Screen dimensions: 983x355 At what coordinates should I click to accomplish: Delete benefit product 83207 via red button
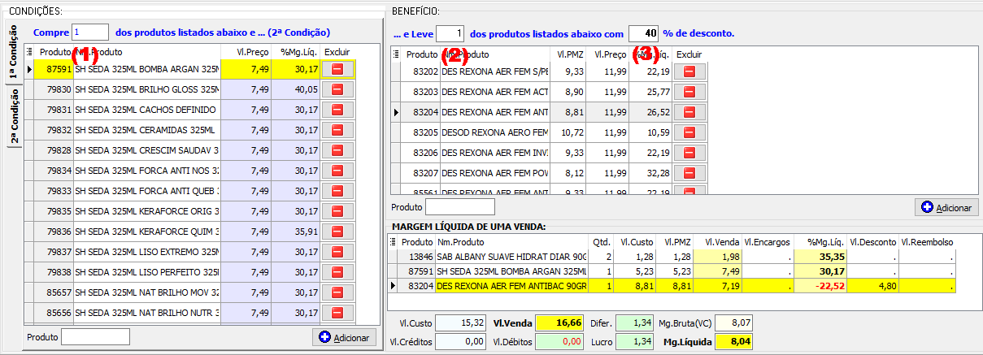(689, 173)
